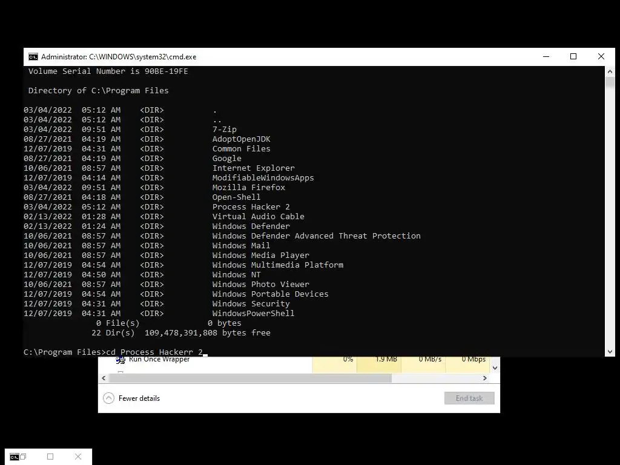Click Task Manager vertical scroll-down arrow
Screen dimensions: 620x465
[495, 368]
